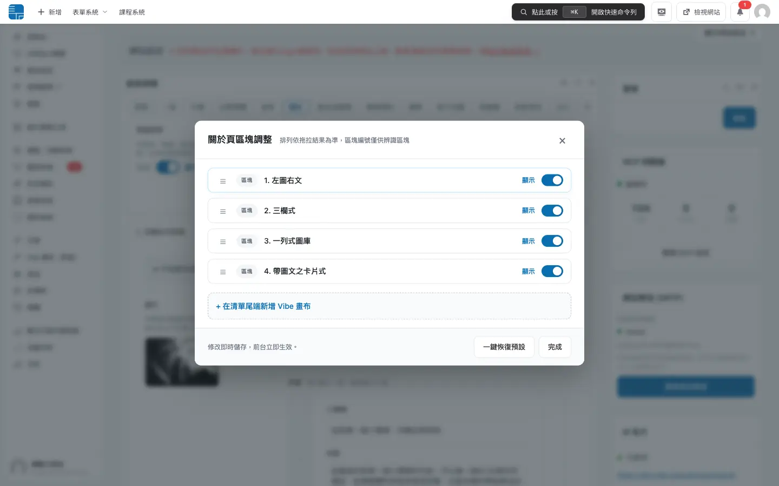Grab the drag handle for 左圖右文
The width and height of the screenshot is (779, 486).
click(223, 181)
